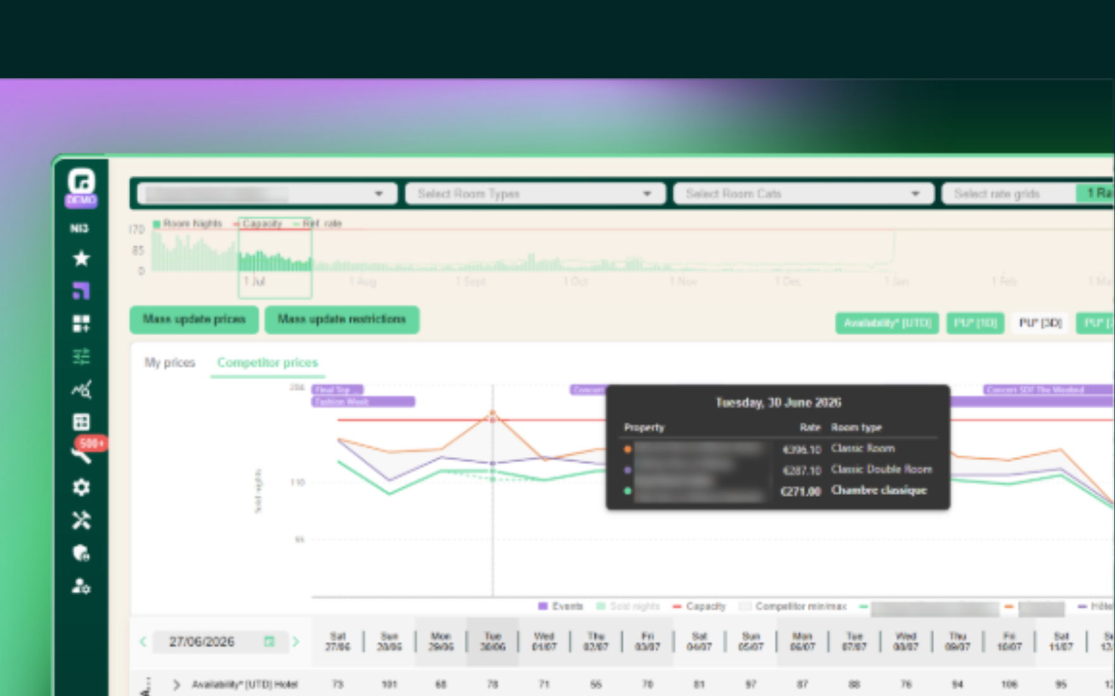Image resolution: width=1115 pixels, height=696 pixels.
Task: Toggle Room Nights in the overview chart legend
Action: tap(187, 224)
